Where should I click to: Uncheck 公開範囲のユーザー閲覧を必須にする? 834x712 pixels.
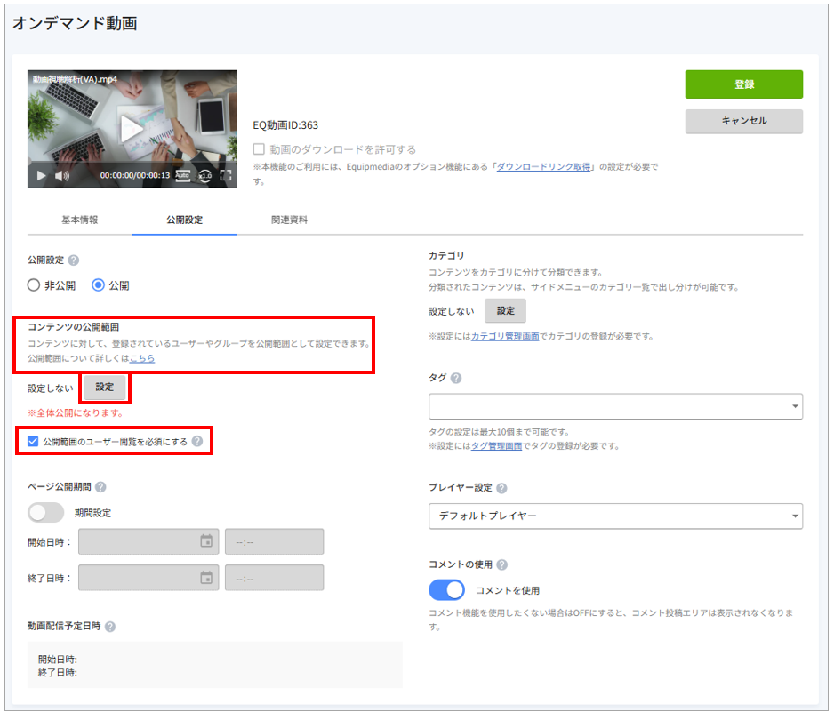(33, 442)
